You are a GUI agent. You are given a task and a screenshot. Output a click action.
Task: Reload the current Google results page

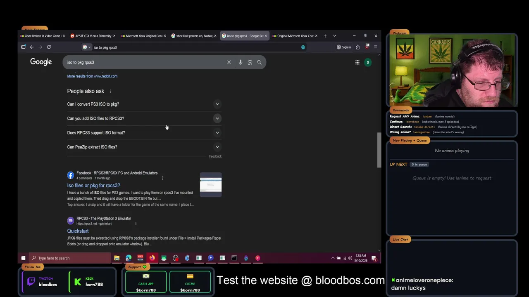pyautogui.click(x=49, y=47)
